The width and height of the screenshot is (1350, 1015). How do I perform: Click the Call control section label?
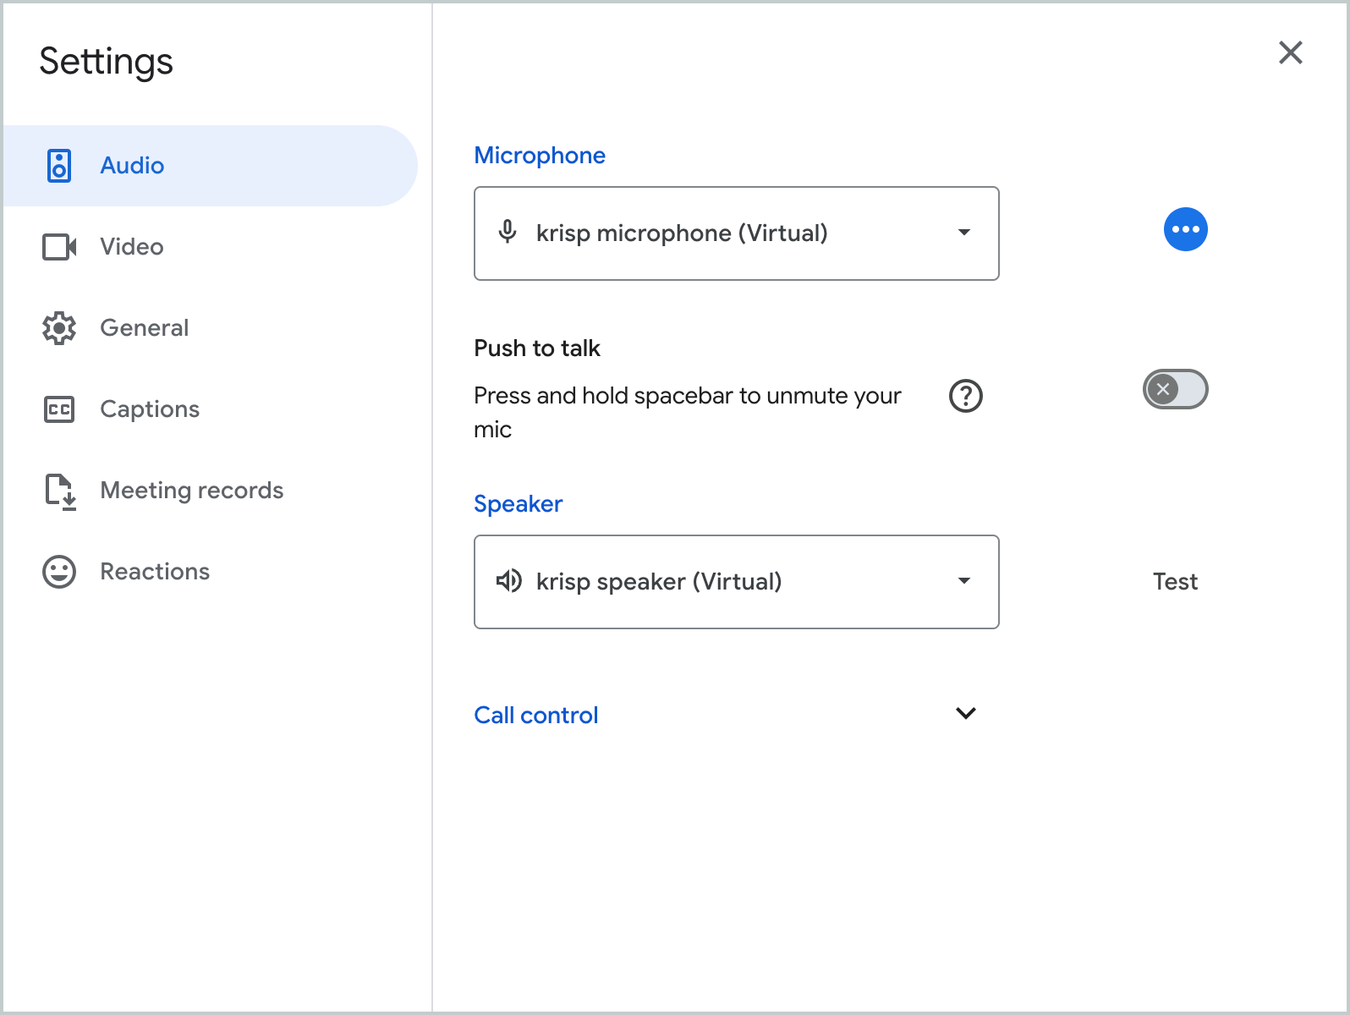pyautogui.click(x=536, y=716)
